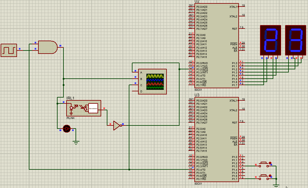Click oscilloscope channel B terminal label
308x188 pixels.
[x=141, y=79]
